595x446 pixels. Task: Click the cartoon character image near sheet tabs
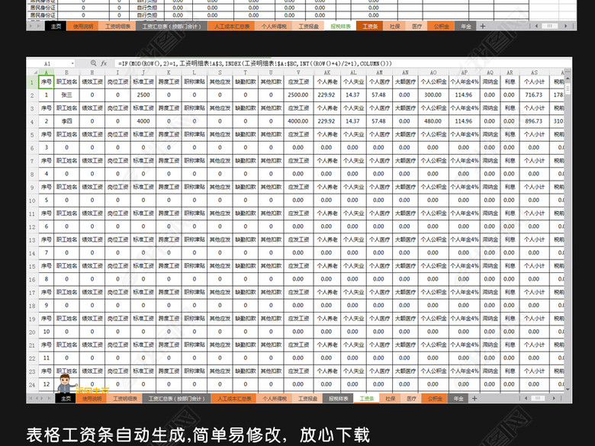66,383
